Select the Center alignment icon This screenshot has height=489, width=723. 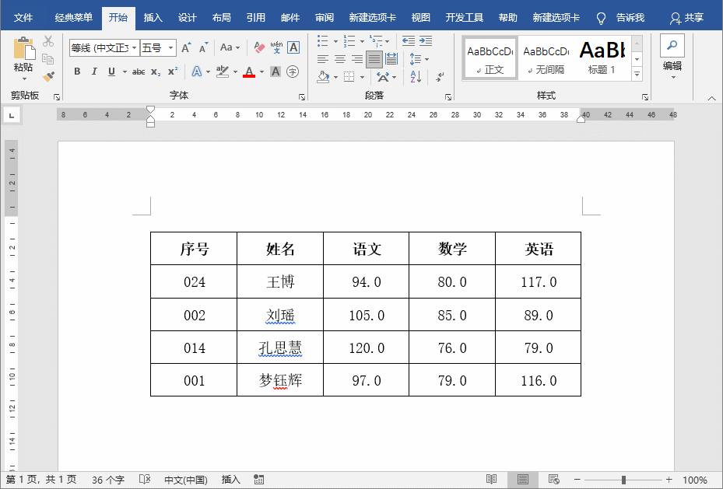coord(339,58)
